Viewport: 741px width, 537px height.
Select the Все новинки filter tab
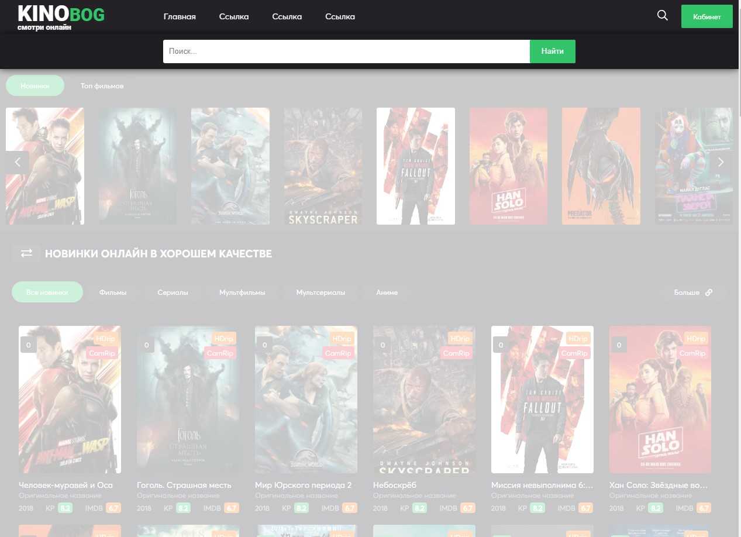click(47, 292)
